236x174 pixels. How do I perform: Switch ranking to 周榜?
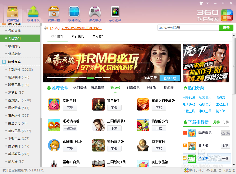(x=217, y=122)
